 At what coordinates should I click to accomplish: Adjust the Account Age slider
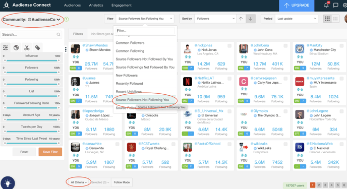point(32,119)
